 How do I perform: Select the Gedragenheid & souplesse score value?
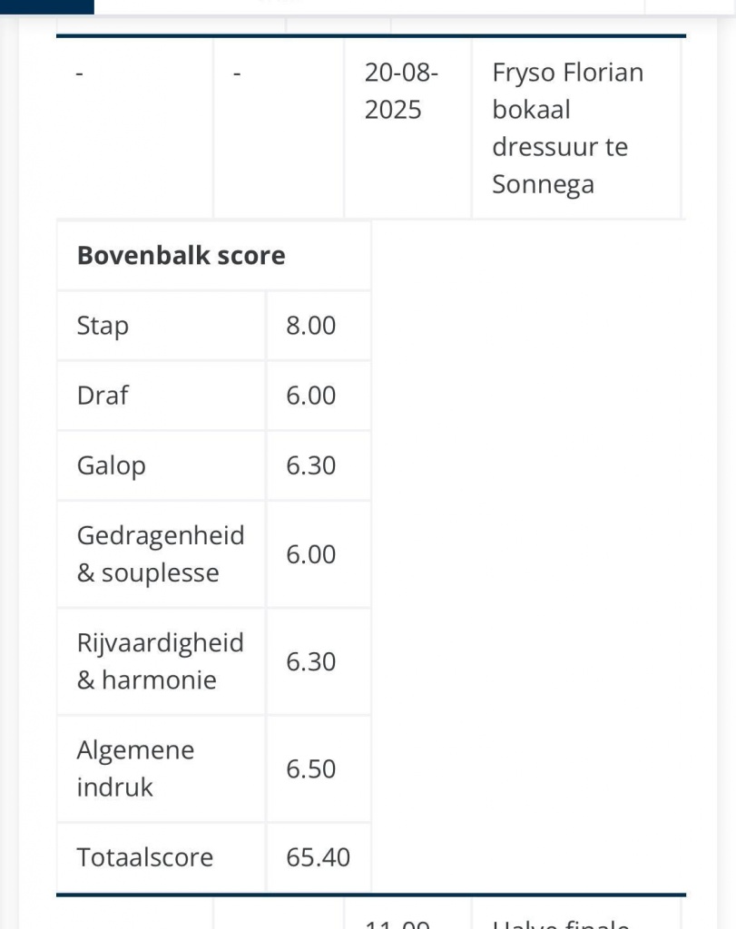[310, 554]
